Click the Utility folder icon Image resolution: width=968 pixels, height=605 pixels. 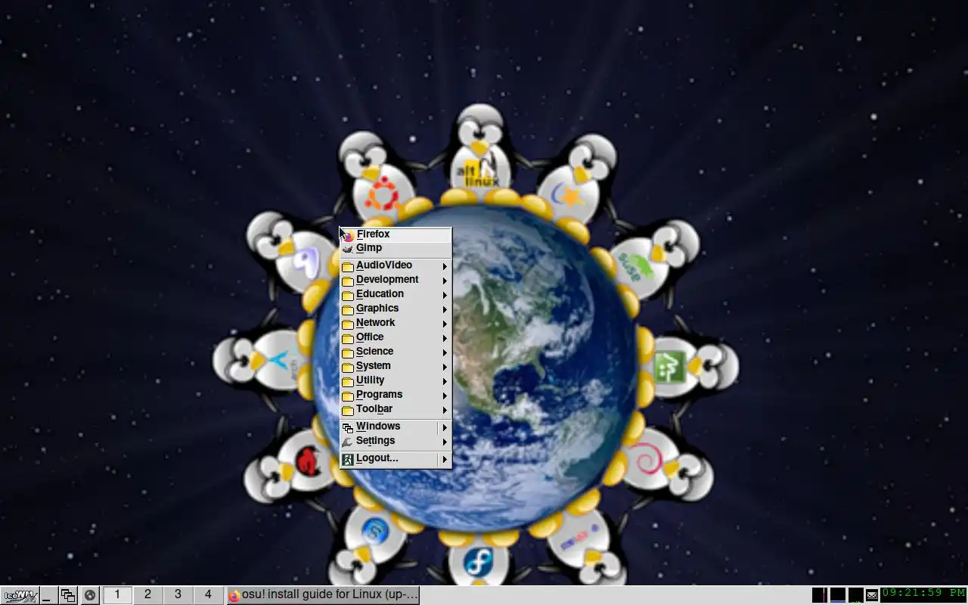click(x=348, y=381)
